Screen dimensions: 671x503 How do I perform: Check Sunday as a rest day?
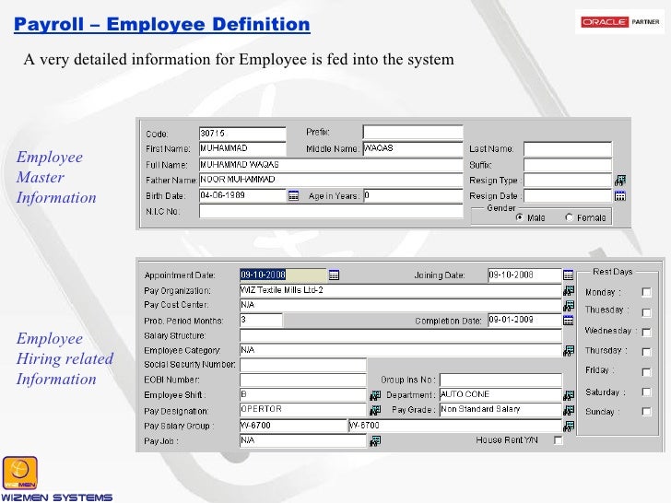(x=647, y=412)
